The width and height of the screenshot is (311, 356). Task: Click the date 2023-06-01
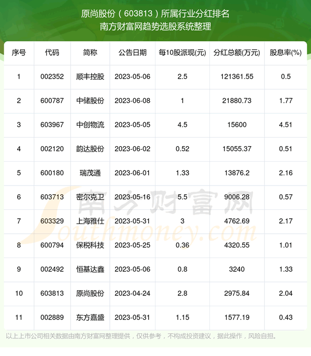tap(133, 173)
